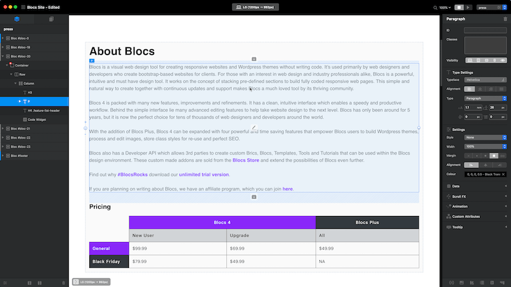This screenshot has height=287, width=511.
Task: Select the Container layer
Action: [34, 65]
